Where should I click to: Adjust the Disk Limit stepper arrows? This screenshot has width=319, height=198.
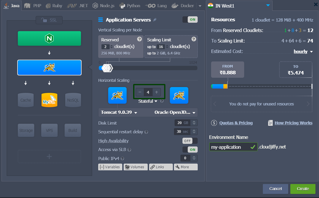click(194, 123)
